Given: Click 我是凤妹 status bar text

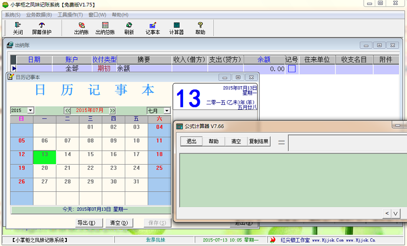Looking at the screenshot, I should pyautogui.click(x=155, y=240).
